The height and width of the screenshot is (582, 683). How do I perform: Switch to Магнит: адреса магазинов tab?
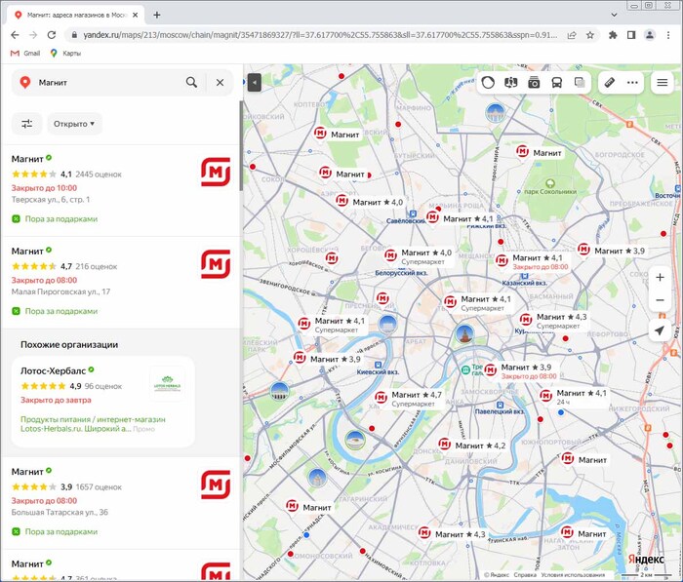point(77,15)
